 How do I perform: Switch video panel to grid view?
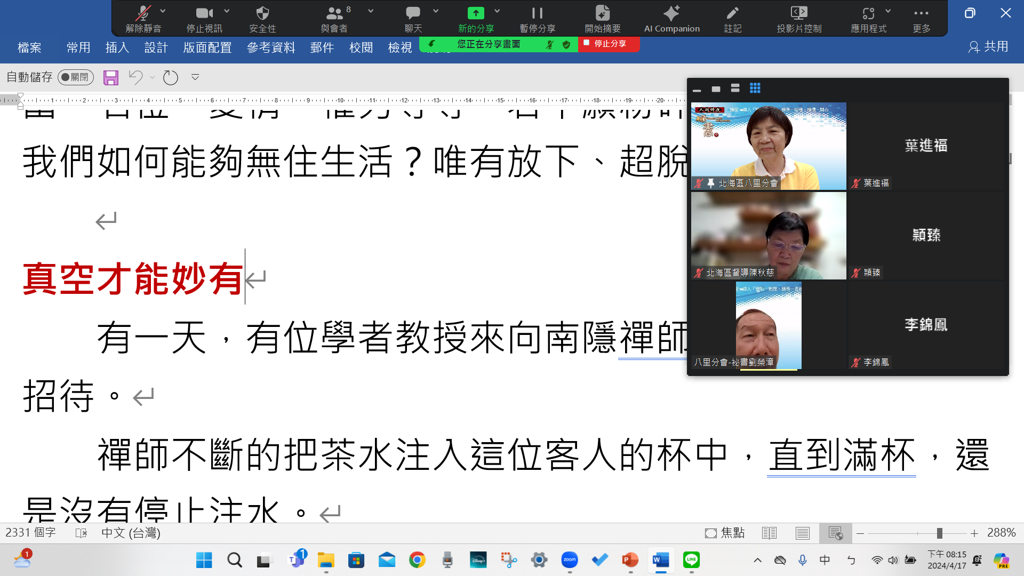[x=755, y=88]
